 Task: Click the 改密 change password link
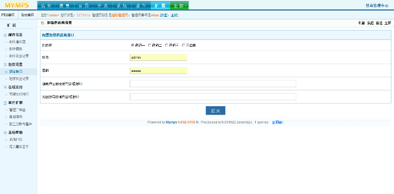pyautogui.click(x=164, y=15)
